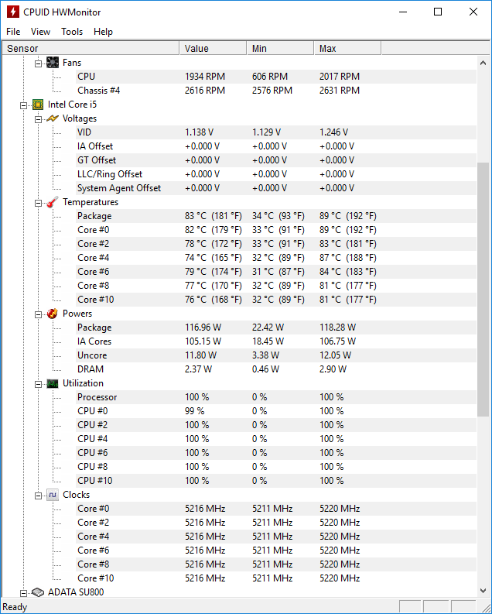Select the Fans category fan icon
492x614 pixels.
(53, 63)
